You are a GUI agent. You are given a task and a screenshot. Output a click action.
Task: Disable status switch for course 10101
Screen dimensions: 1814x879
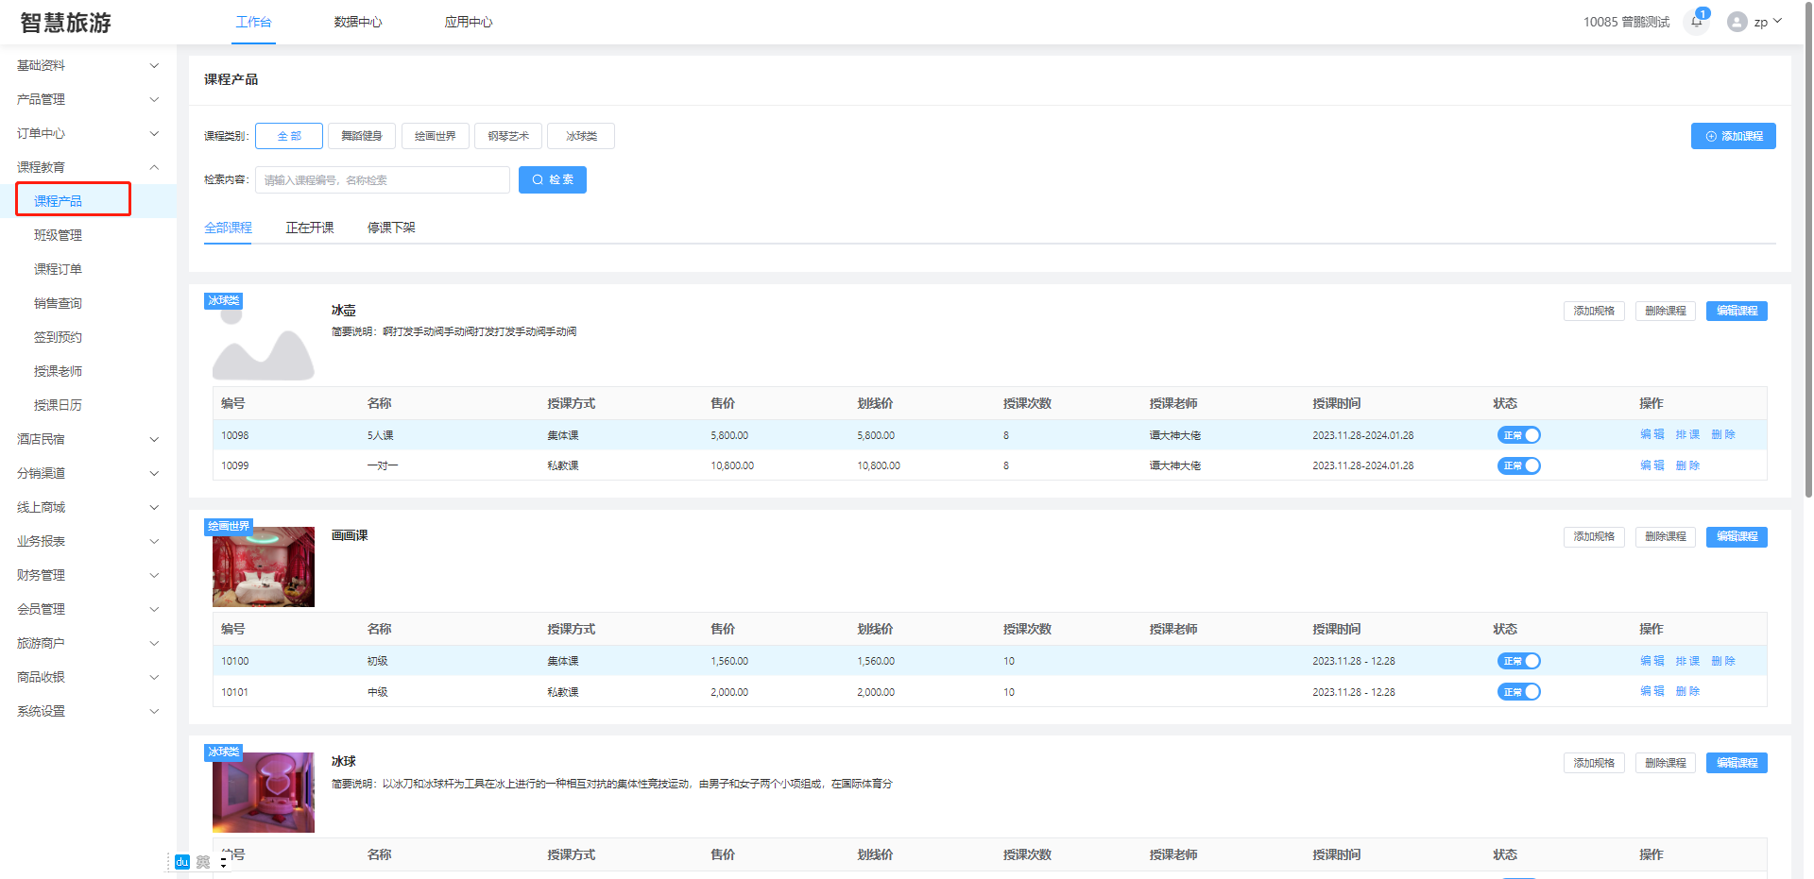1518,692
